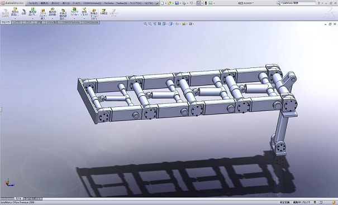
Task: Click the Print icon in top toolbar
Action: click(x=184, y=3)
